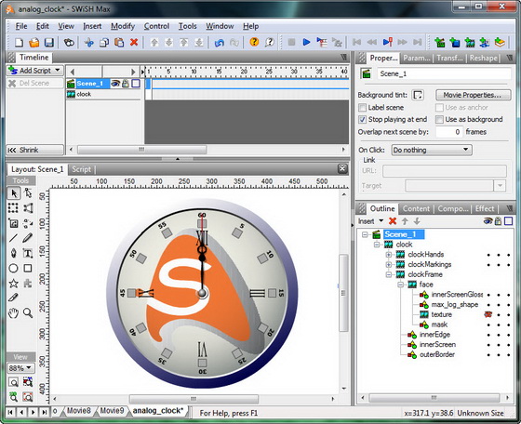Open the Insert dropdown in Outline
This screenshot has width=521, height=424.
371,221
